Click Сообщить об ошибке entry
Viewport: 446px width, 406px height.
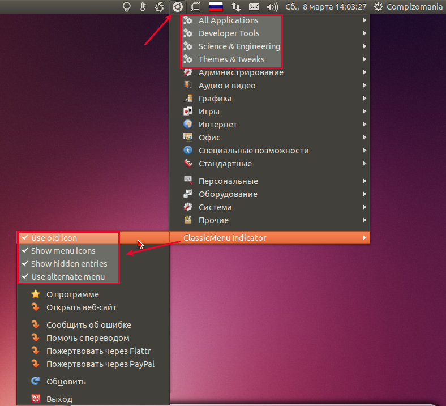[93, 324]
